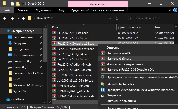Switch to the Поделиться ribbon tab
The image size is (178, 109).
(44, 10)
